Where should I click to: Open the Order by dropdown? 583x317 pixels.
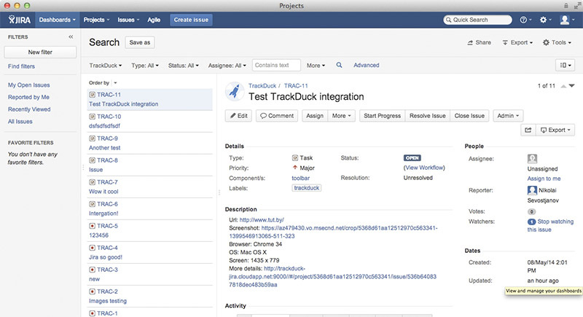[103, 82]
